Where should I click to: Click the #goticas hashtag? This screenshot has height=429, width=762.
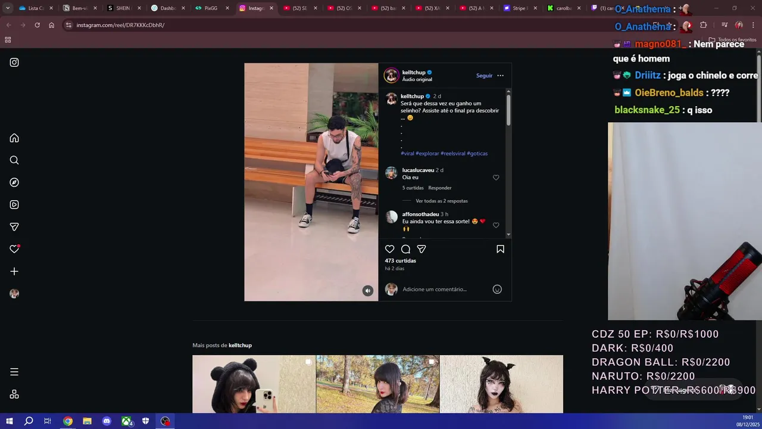477,153
